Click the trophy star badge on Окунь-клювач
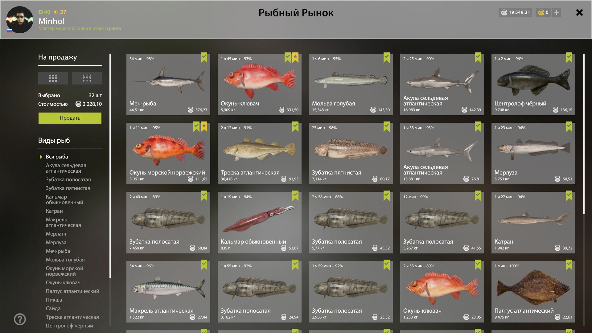 (295, 58)
